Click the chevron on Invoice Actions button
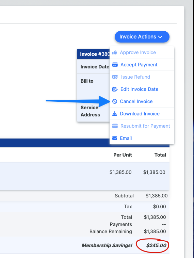The width and height of the screenshot is (194, 258). (x=160, y=37)
